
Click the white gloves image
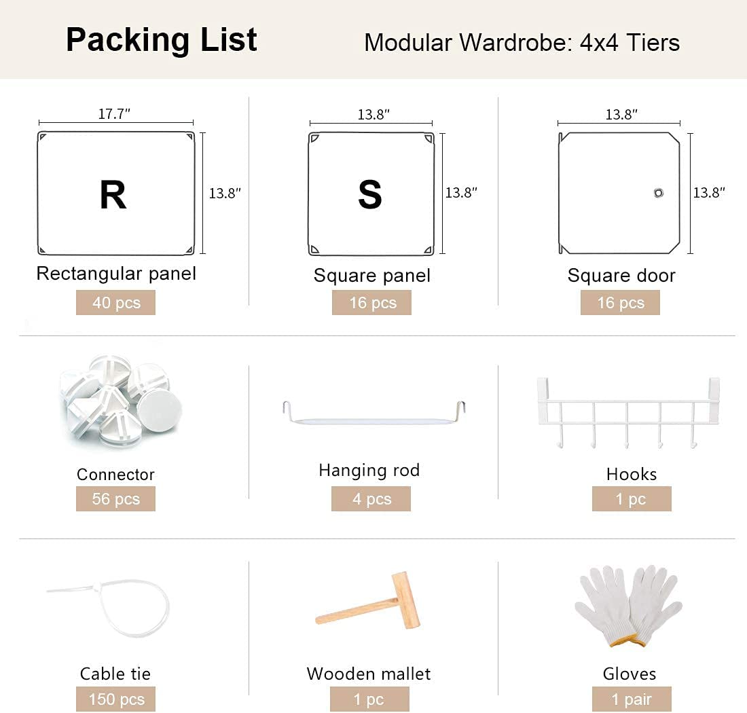pos(627,605)
